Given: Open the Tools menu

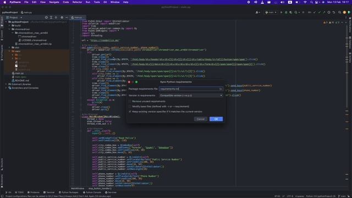Looking at the screenshot, I should click(x=97, y=2).
